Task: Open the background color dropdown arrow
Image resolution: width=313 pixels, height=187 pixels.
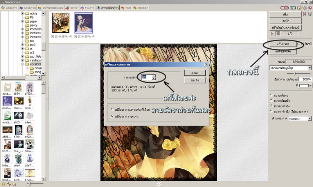Action: (x=311, y=85)
